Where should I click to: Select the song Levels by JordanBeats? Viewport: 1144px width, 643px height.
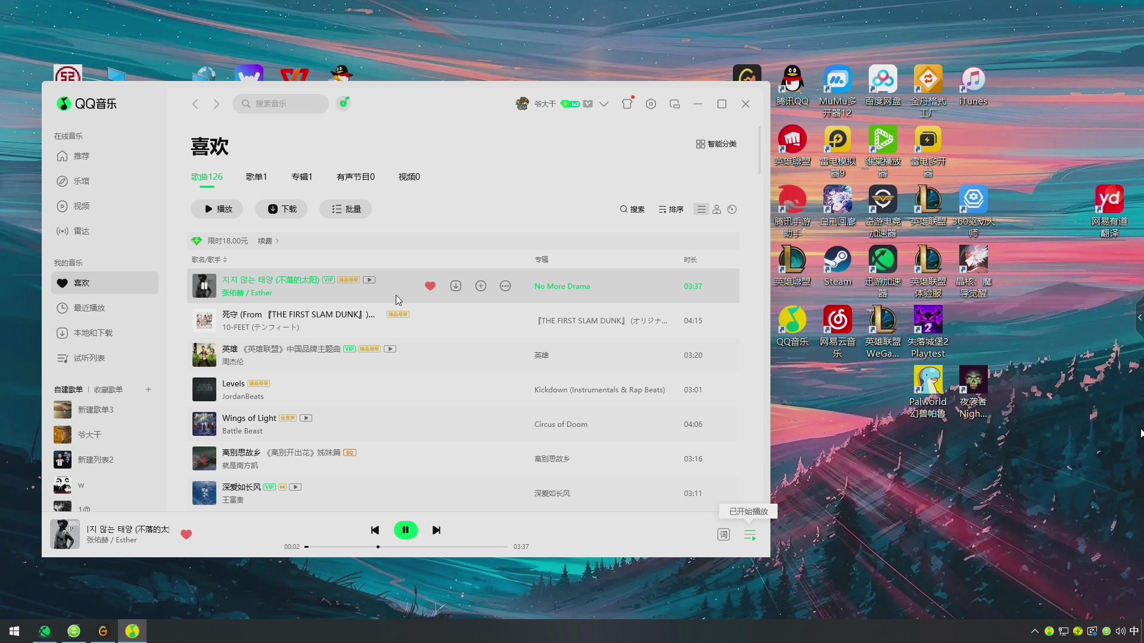[463, 389]
